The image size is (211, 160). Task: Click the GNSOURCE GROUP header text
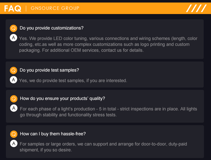pos(55,8)
